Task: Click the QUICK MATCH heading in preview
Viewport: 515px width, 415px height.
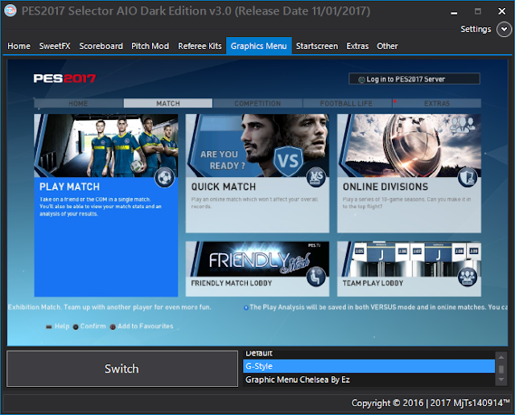Action: [224, 187]
